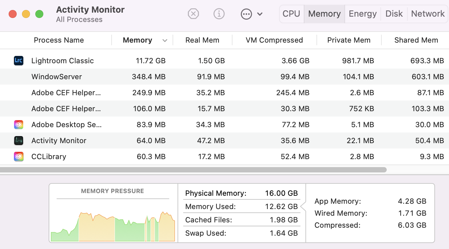The image size is (449, 249).
Task: Select the Activity Monitor process name
Action: [59, 140]
